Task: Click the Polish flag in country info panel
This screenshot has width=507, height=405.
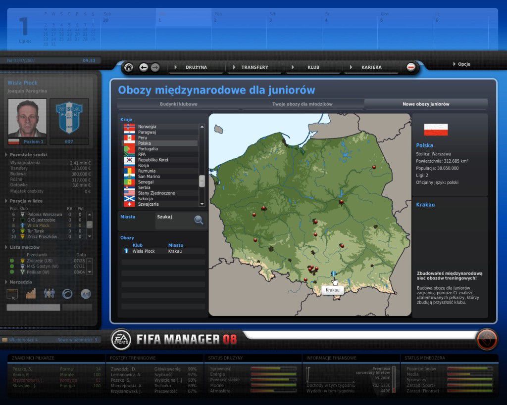Action: (436, 130)
